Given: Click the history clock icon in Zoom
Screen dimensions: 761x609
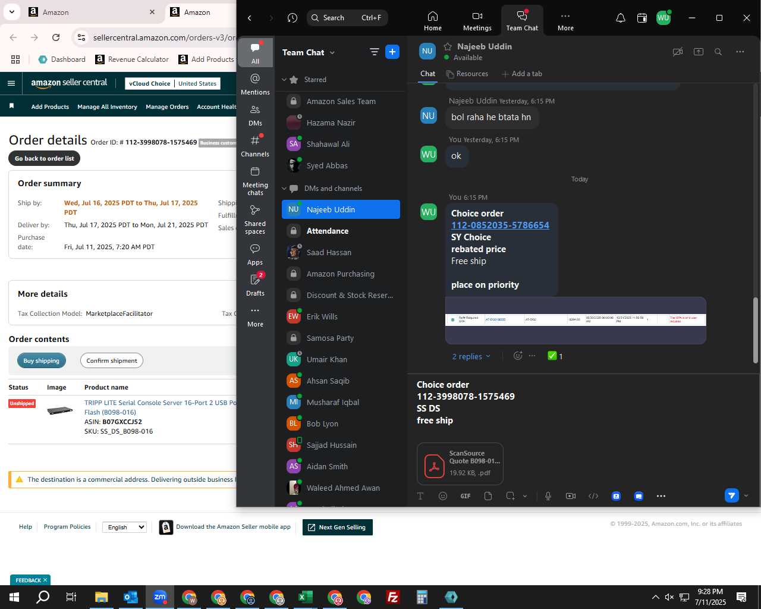Looking at the screenshot, I should click(x=292, y=18).
